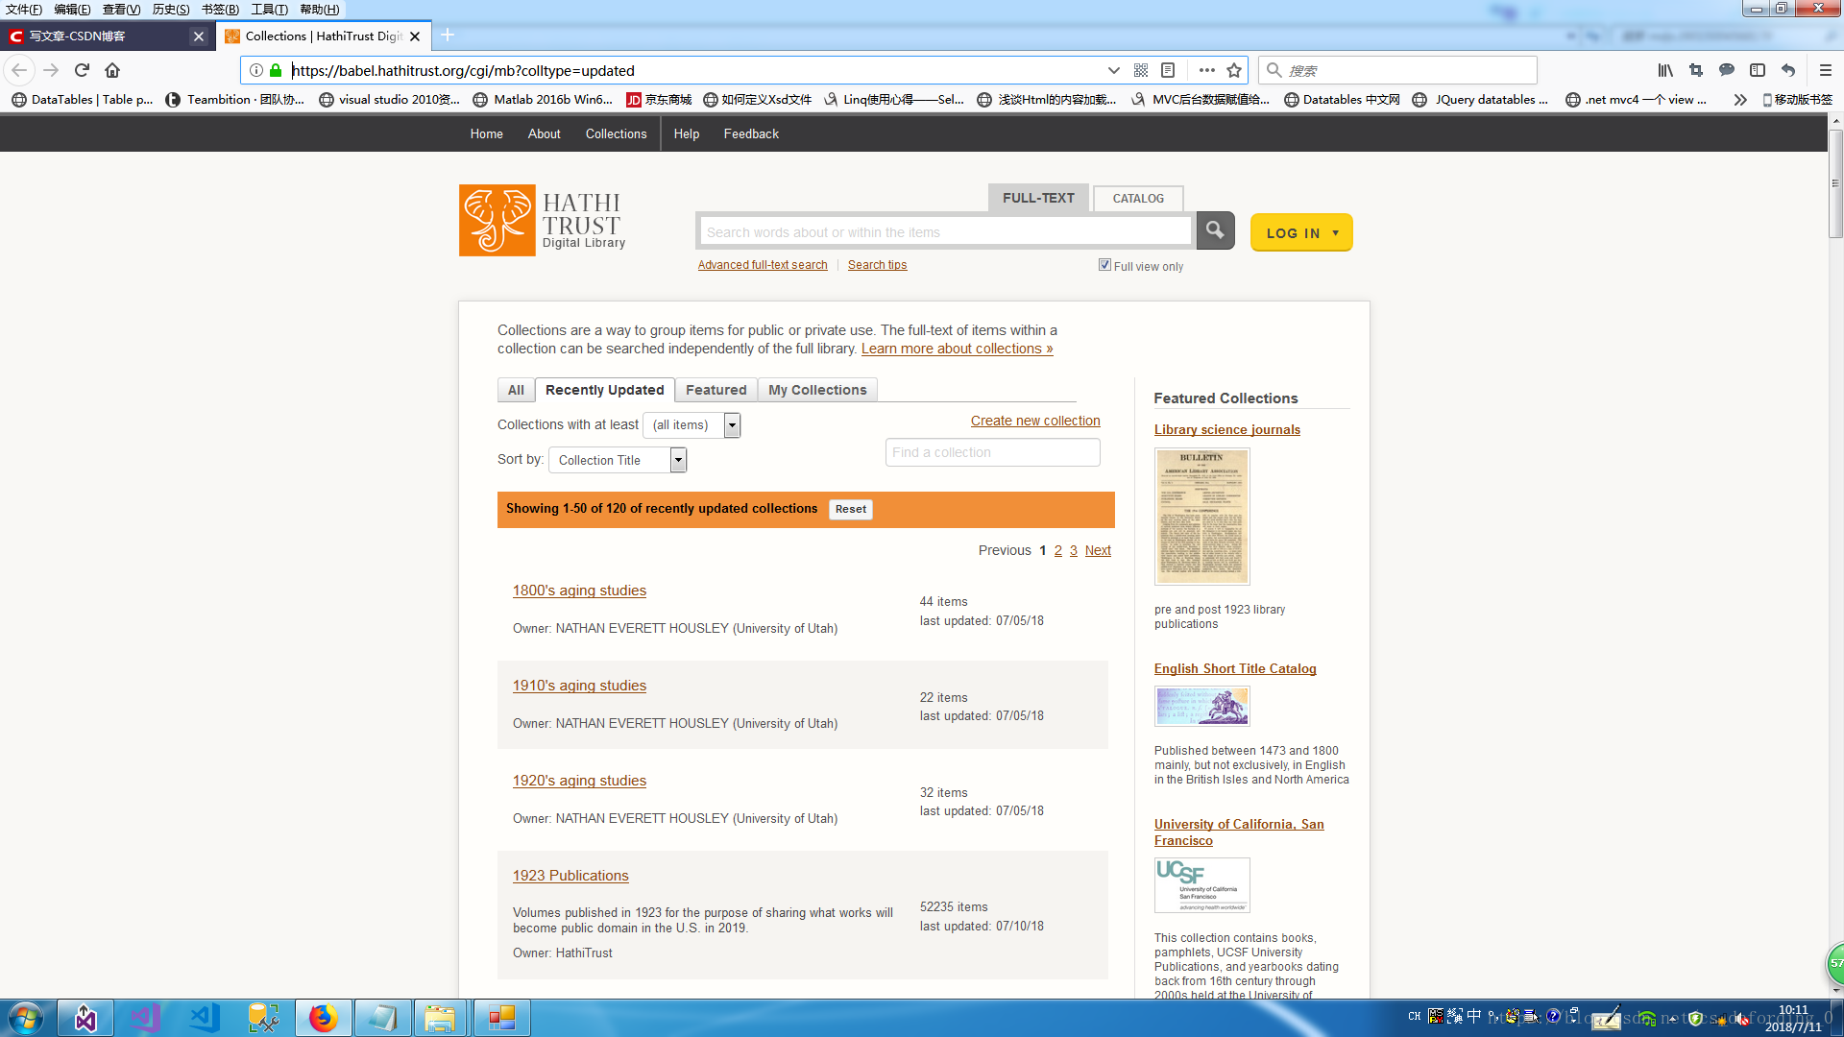The width and height of the screenshot is (1844, 1037).
Task: Go to the browser home page icon
Action: (x=112, y=70)
